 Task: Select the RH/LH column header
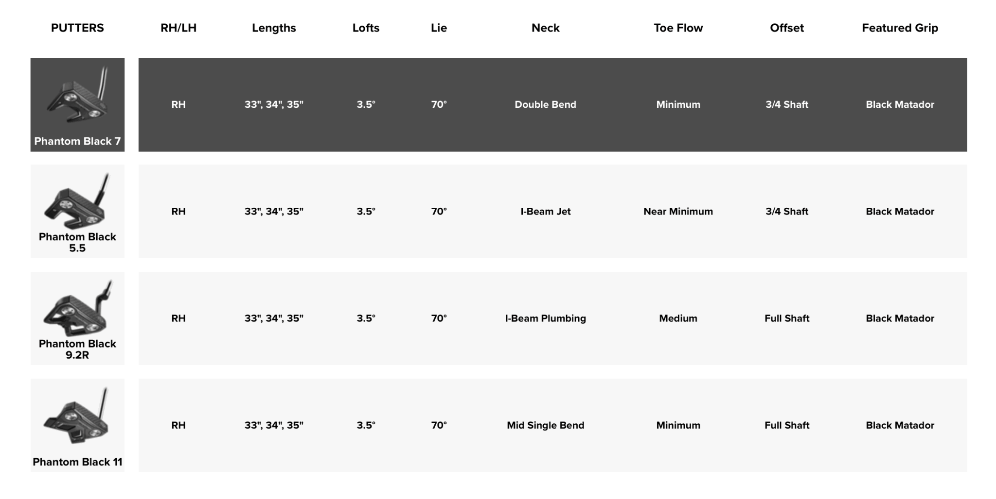[178, 28]
